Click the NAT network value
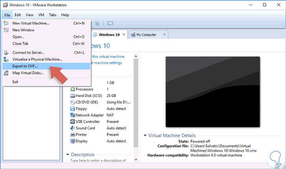The width and height of the screenshot is (286, 169). pos(110,115)
